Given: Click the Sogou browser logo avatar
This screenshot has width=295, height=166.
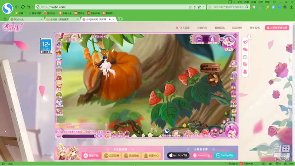Looking at the screenshot, I should [x=7, y=8].
